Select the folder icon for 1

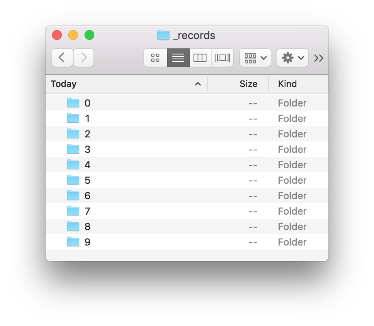click(73, 118)
